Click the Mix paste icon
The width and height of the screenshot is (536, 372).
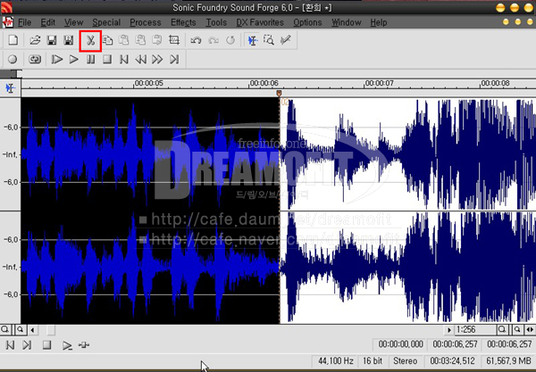[x=140, y=40]
